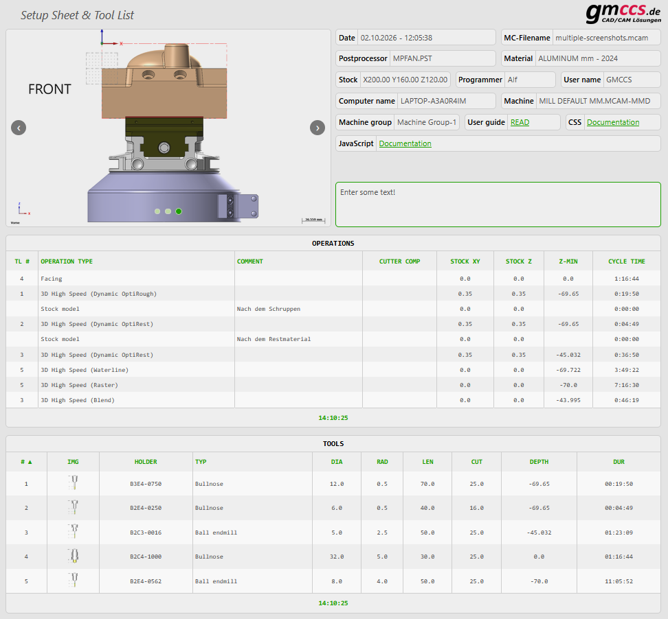The image size is (668, 619).
Task: Select the Dynamic OptiRough operation
Action: point(333,294)
